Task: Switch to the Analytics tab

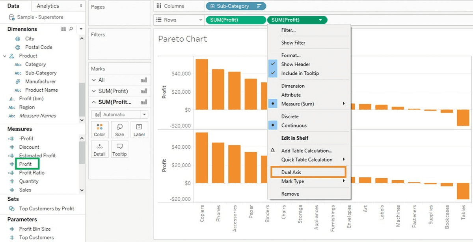Action: [x=48, y=6]
